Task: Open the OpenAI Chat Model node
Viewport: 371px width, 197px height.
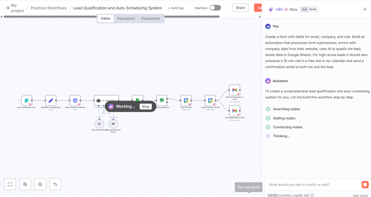Action: (99, 123)
